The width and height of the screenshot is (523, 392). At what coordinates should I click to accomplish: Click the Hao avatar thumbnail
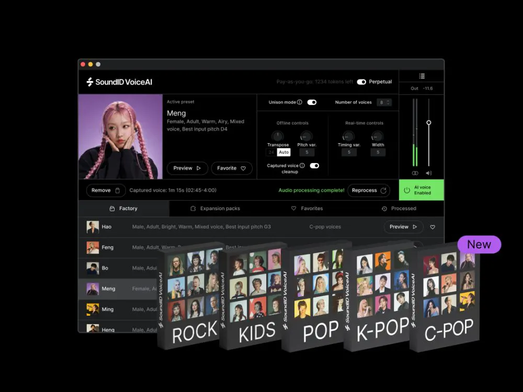[x=93, y=227]
